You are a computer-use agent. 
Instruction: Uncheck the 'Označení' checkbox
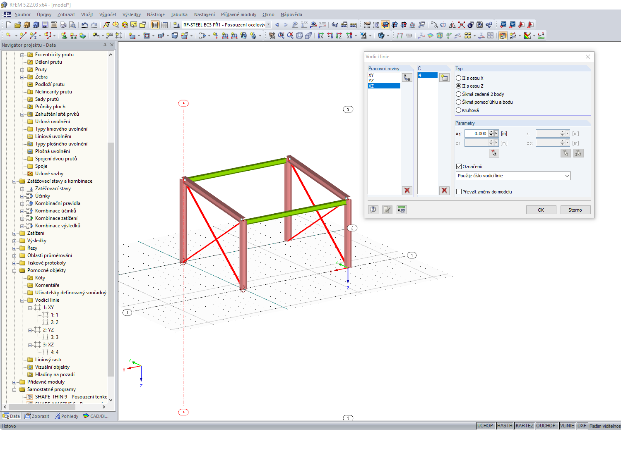click(459, 167)
